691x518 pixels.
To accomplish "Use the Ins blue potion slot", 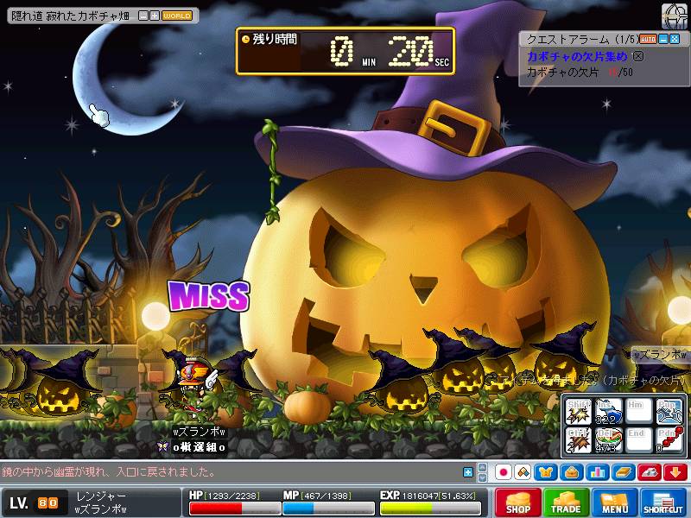I will [608, 412].
